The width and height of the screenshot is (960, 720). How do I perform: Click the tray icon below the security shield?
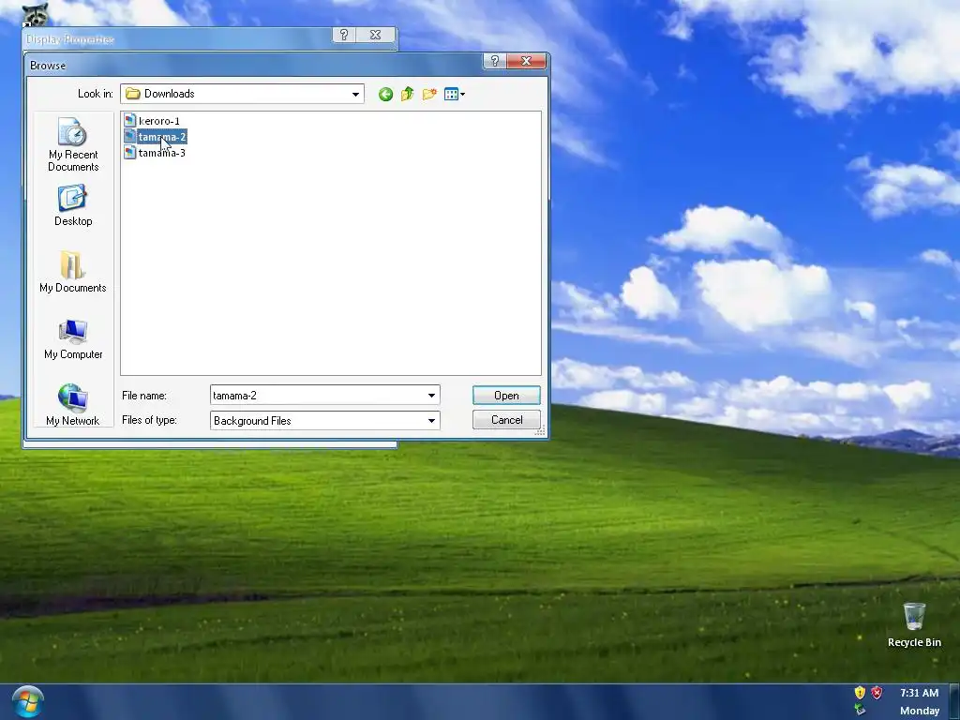point(861,710)
